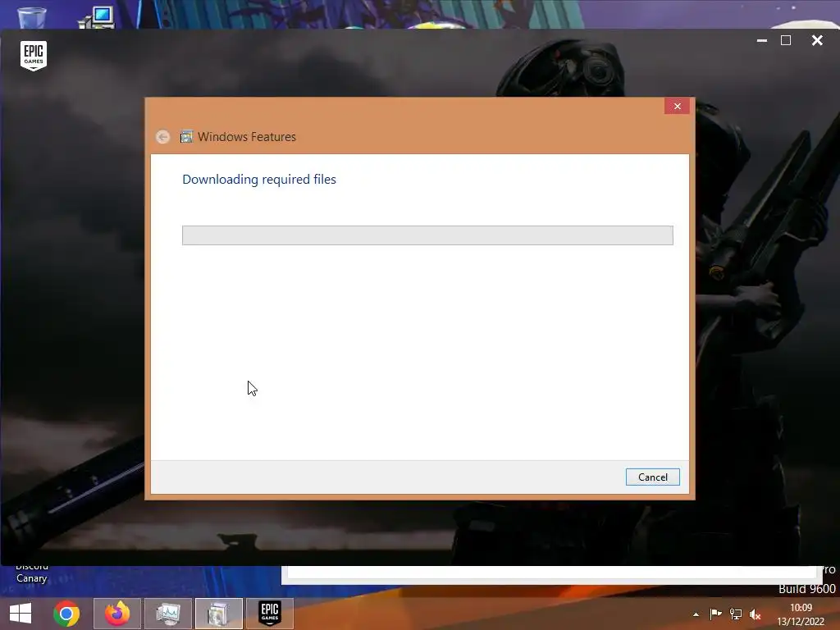Close the Windows Features dialog
This screenshot has height=630, width=840.
677,106
